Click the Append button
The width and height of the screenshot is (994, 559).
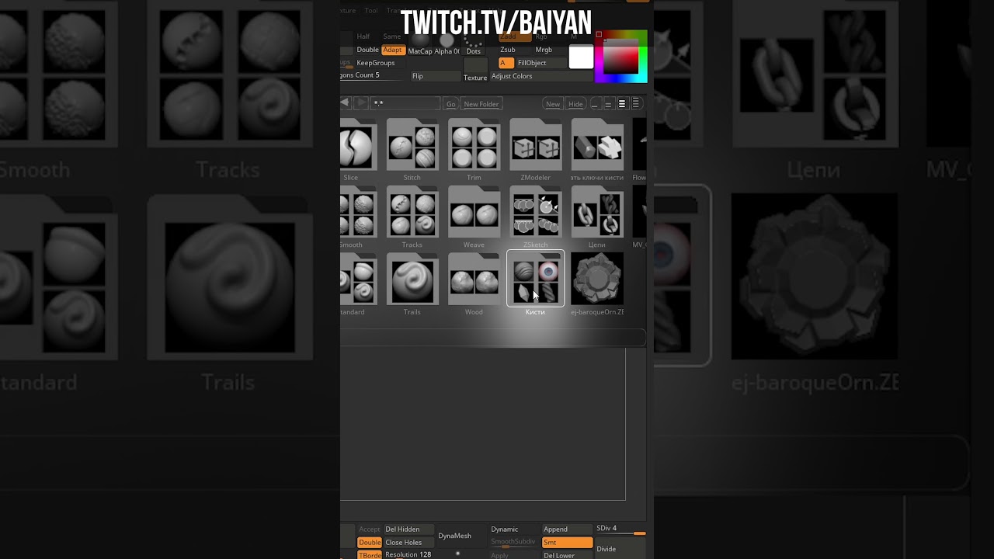click(x=567, y=529)
